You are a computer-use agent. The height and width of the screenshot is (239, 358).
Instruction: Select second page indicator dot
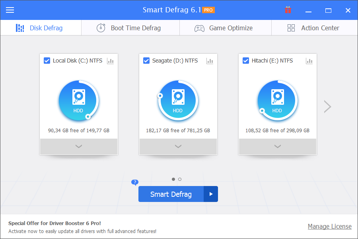[x=180, y=179]
